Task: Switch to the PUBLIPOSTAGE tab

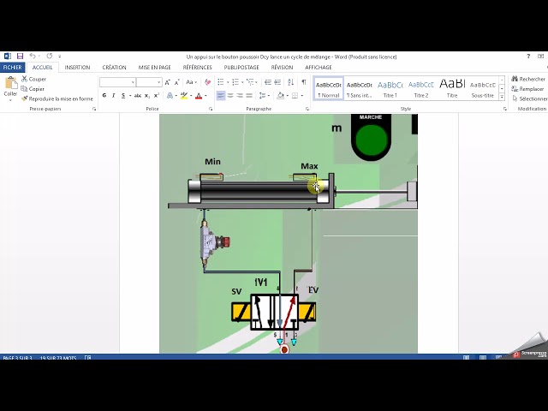Action: [x=241, y=68]
